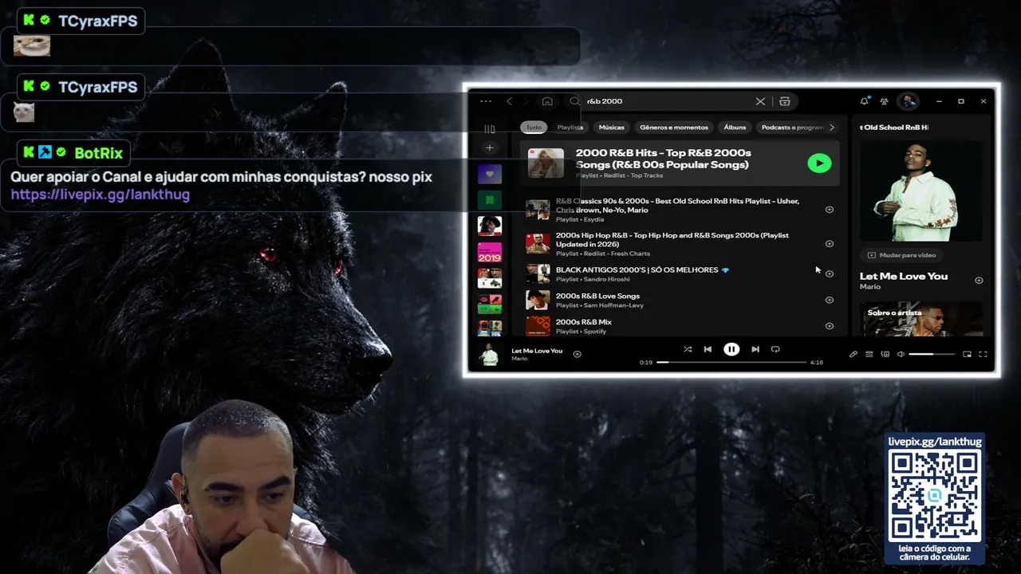Viewport: 1021px width, 574px height.
Task: Select the Álbuns filter chip
Action: tap(735, 128)
